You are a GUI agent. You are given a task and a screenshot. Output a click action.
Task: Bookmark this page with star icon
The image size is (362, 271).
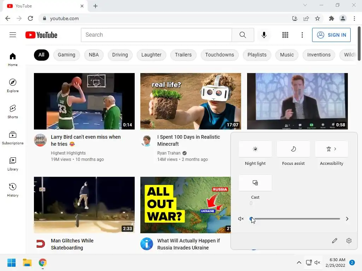(x=317, y=18)
